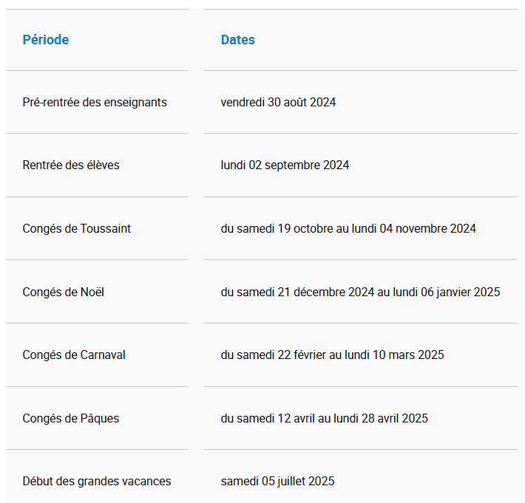The width and height of the screenshot is (525, 503).
Task: Select the Rentrée des élèves row label
Action: [x=71, y=165]
